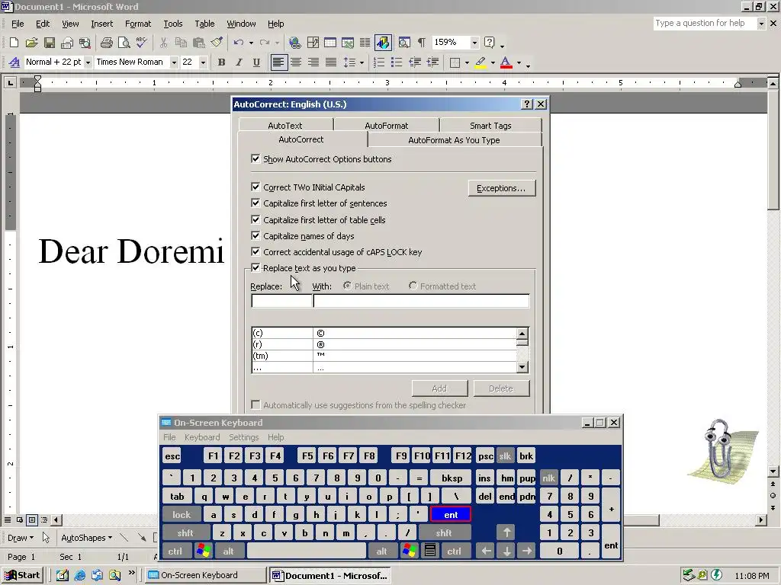781x585 pixels.
Task: Open AutoShapes menu in Drawing toolbar
Action: coord(86,538)
